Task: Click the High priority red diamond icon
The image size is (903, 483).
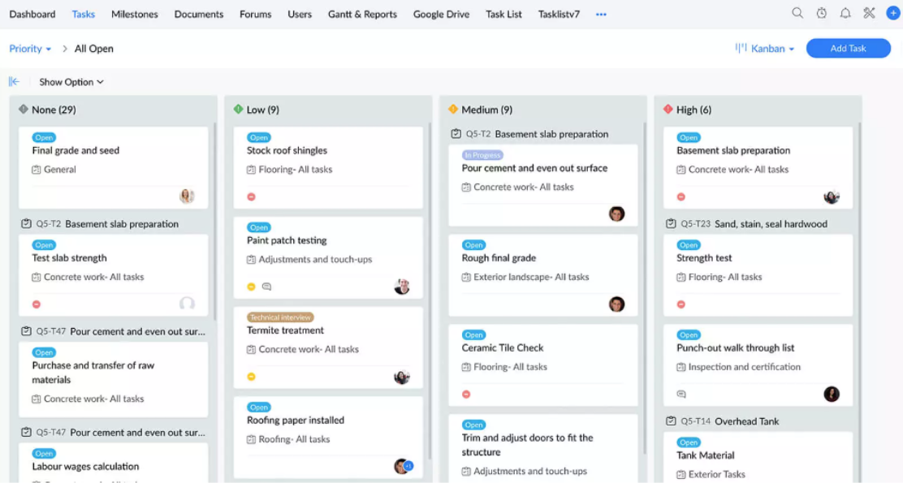Action: pyautogui.click(x=668, y=109)
